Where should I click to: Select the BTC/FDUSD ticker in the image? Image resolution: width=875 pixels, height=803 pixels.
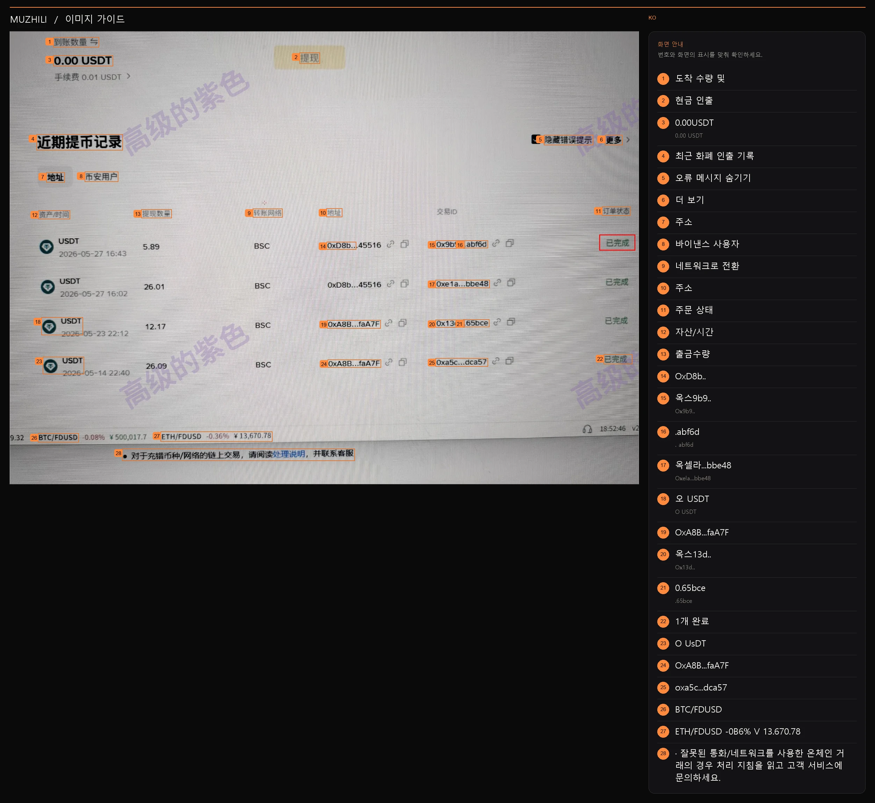58,437
